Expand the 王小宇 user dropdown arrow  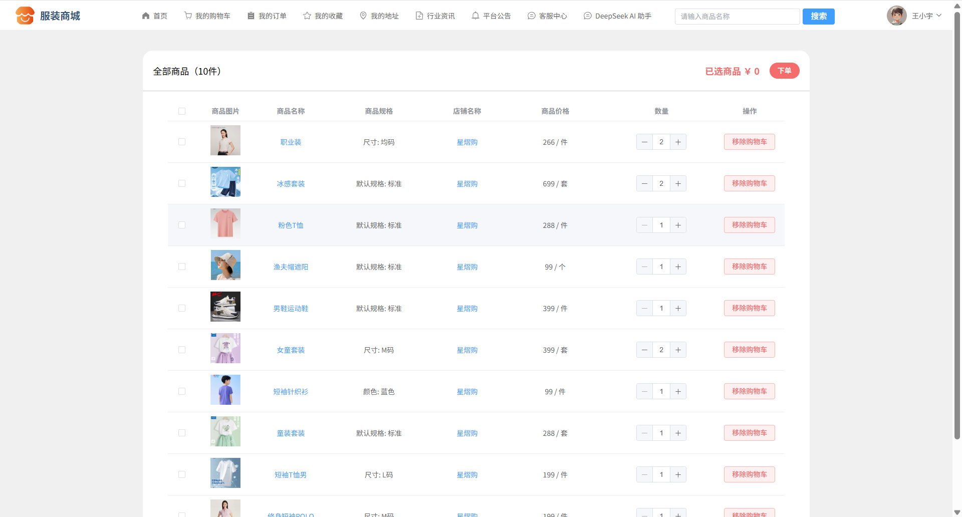tap(939, 16)
